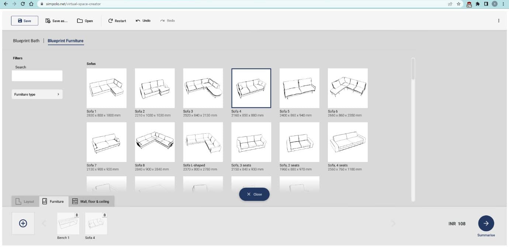
Task: Select the Blueprint Furniture tab
Action: [66, 41]
